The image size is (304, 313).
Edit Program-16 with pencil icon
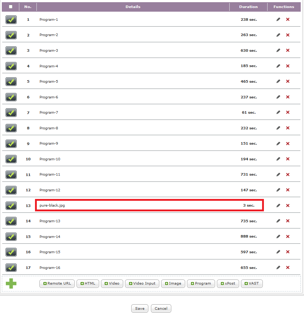tap(278, 267)
